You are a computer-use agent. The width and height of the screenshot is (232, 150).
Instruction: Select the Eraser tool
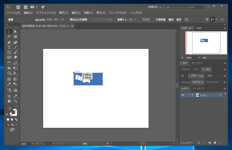(15, 57)
